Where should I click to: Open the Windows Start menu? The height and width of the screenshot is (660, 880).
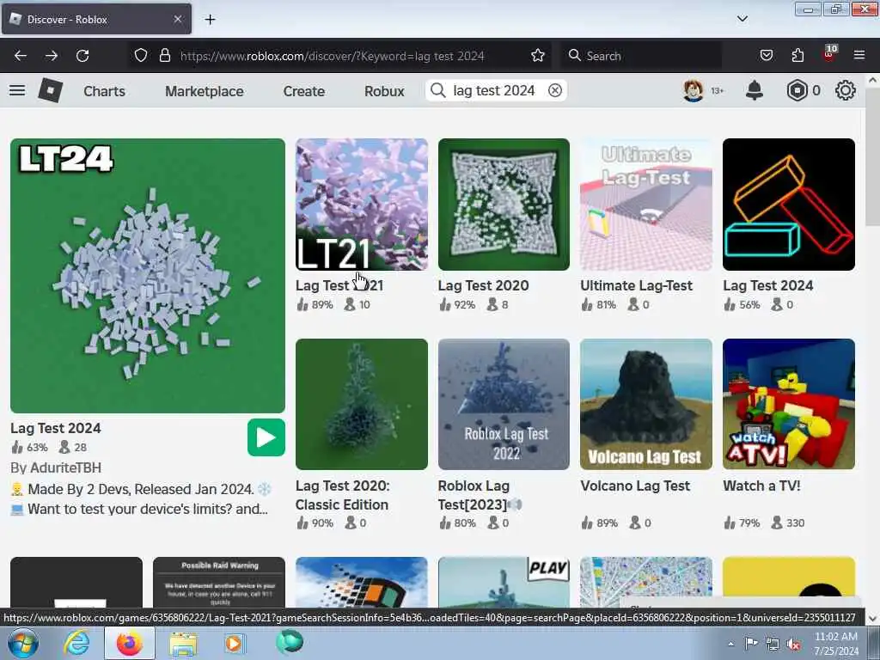pyautogui.click(x=21, y=643)
